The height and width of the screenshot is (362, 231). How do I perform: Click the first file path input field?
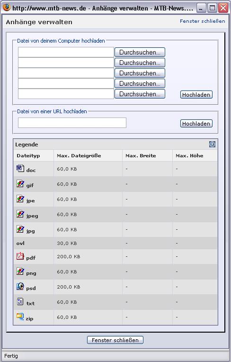[66, 52]
